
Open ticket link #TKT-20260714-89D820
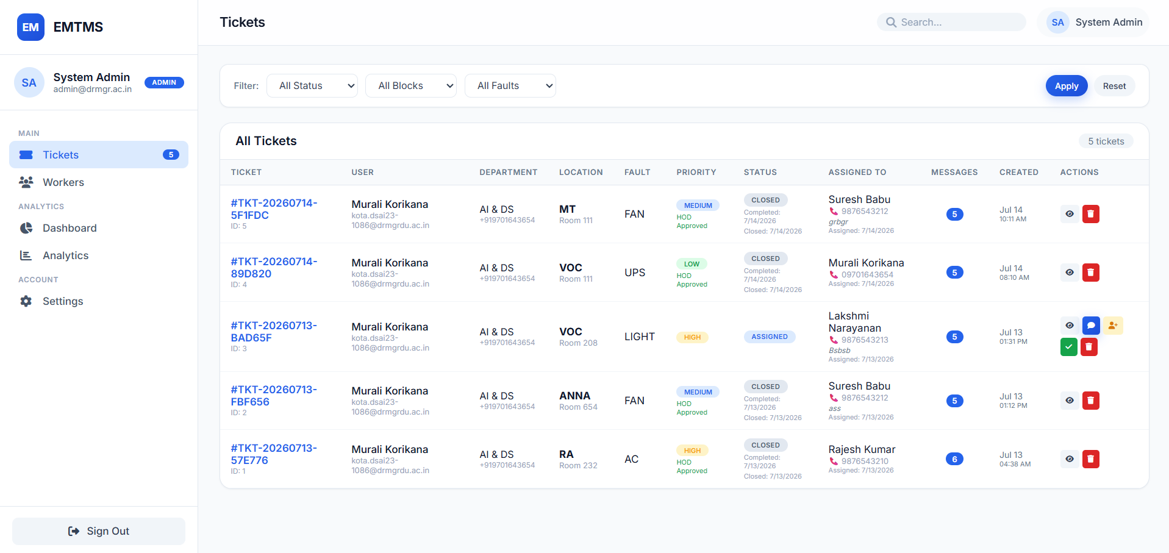(274, 268)
